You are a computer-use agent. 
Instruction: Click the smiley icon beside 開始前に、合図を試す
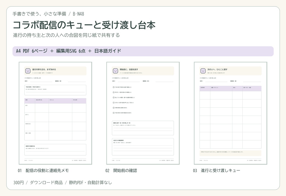coord(115,71)
